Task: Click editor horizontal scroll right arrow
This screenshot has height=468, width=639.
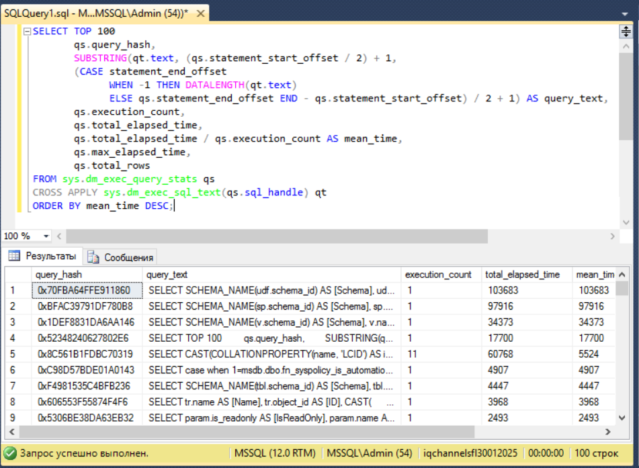Action: click(612, 236)
